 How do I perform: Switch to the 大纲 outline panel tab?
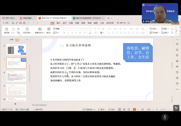click(x=11, y=39)
